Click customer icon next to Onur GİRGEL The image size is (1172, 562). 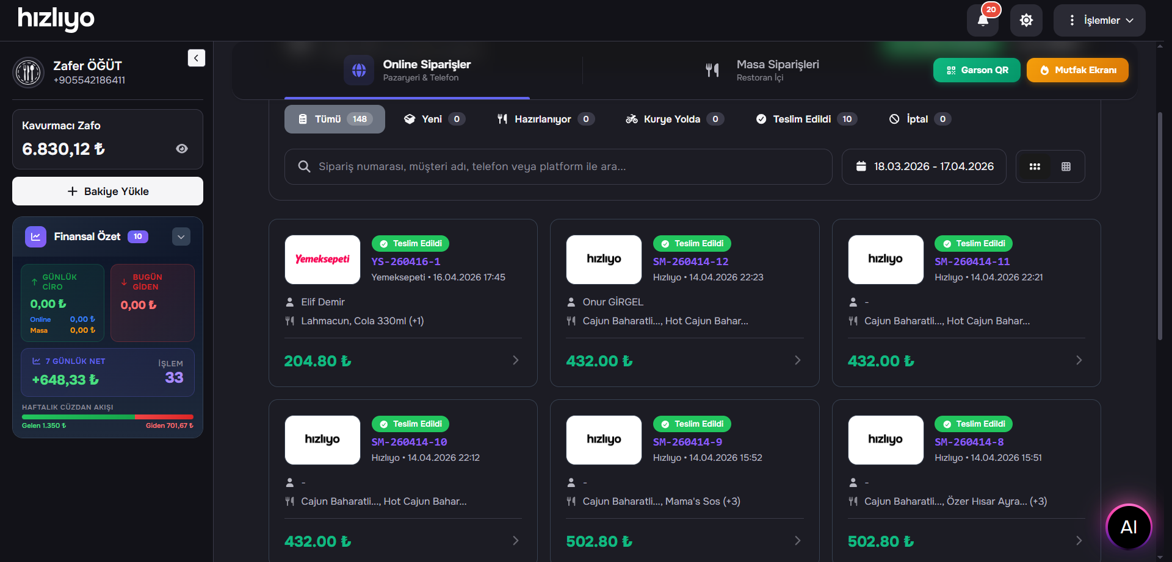coord(571,302)
